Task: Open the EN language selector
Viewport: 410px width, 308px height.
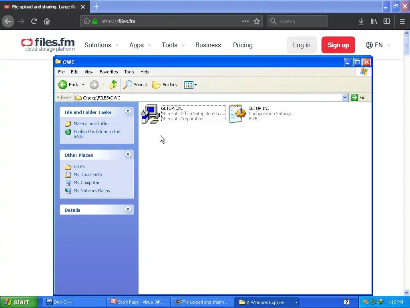Action: tap(378, 45)
